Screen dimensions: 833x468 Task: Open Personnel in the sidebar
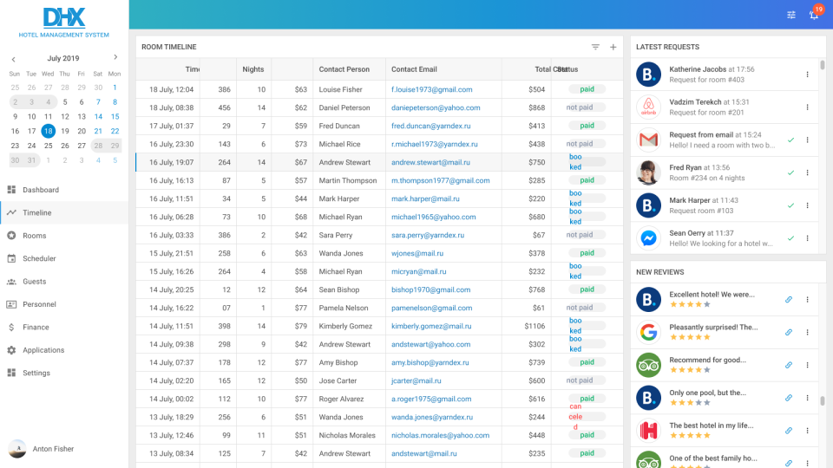[x=63, y=304]
